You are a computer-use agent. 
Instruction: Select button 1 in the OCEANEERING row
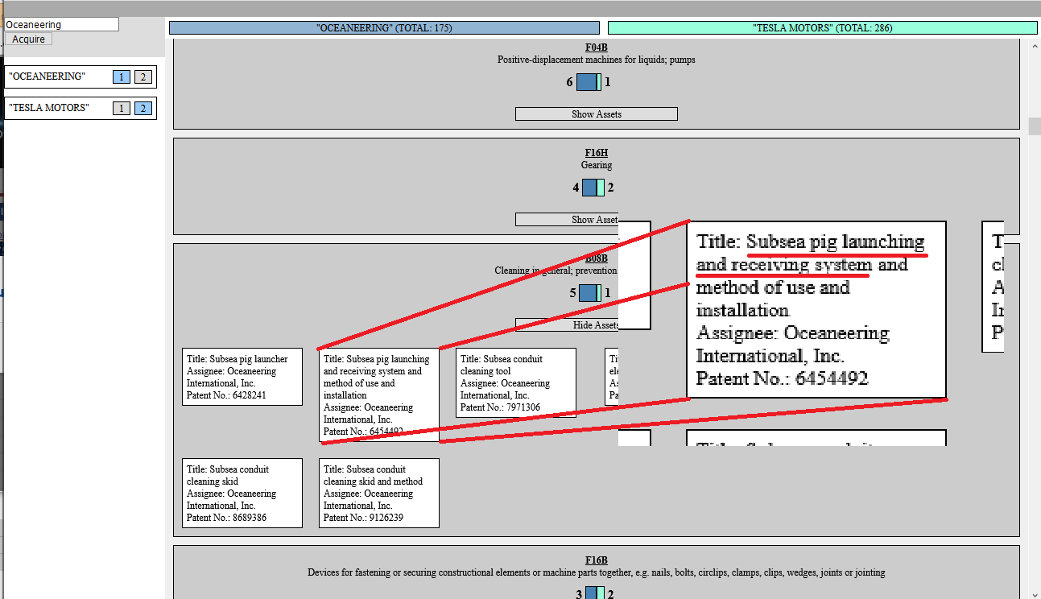(x=121, y=76)
